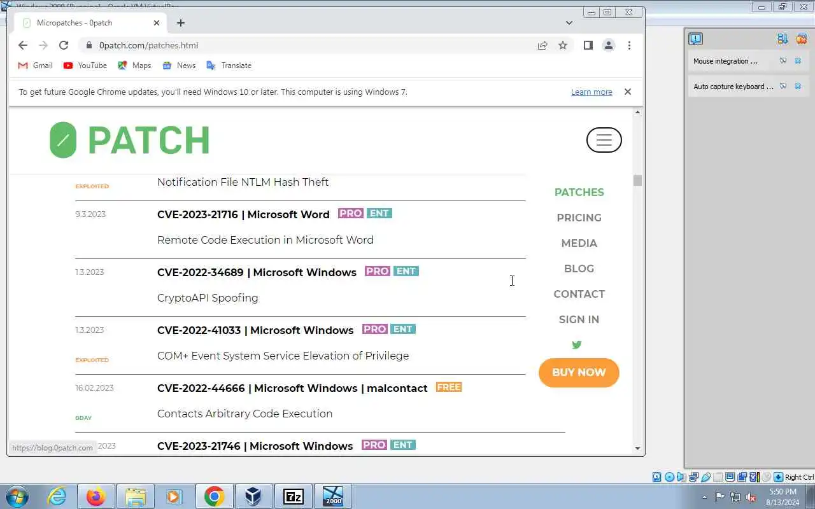Open the Gmail bookmark
The height and width of the screenshot is (509, 815).
(x=35, y=66)
